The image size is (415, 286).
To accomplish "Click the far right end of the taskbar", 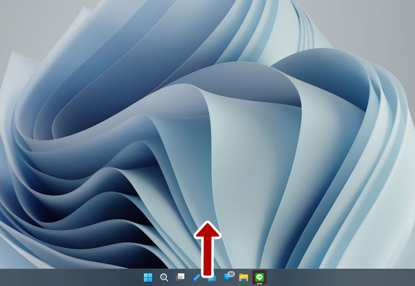I will click(411, 277).
